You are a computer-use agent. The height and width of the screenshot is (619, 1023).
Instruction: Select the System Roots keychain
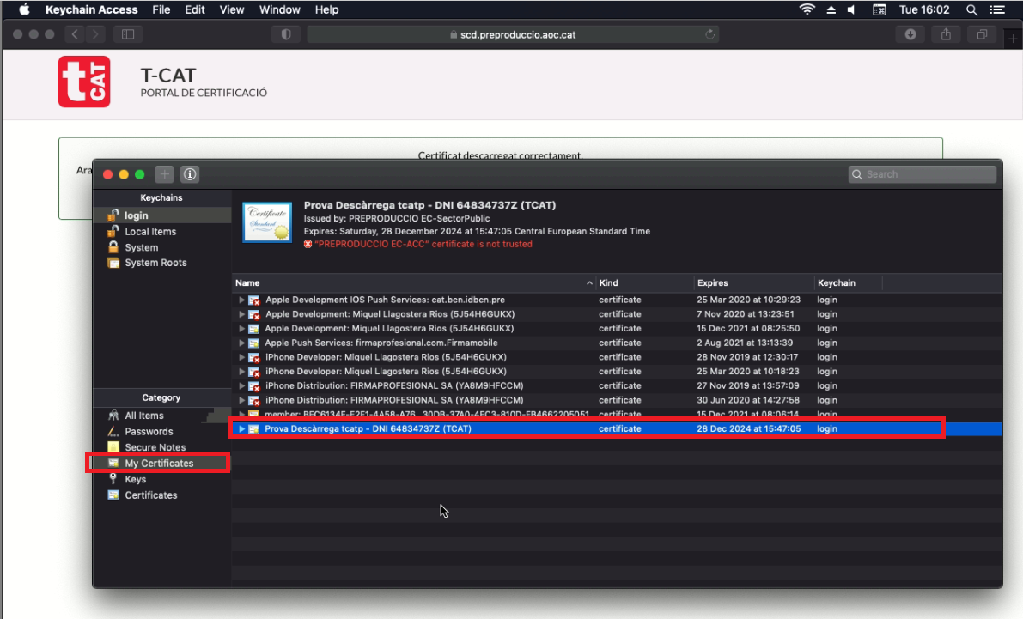(155, 263)
